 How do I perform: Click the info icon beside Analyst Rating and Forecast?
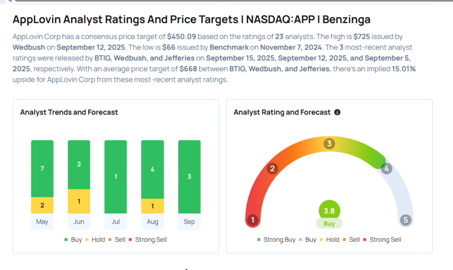[x=338, y=113]
